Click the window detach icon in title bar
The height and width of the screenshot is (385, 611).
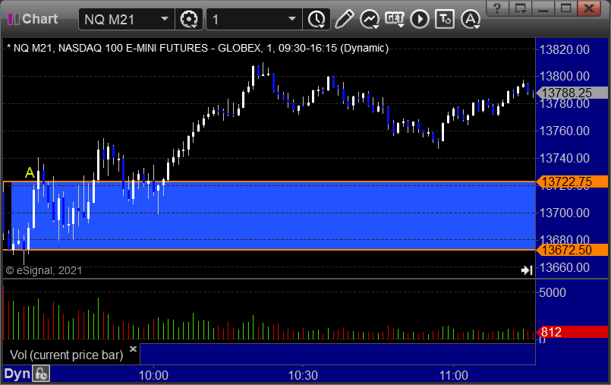coord(521,8)
